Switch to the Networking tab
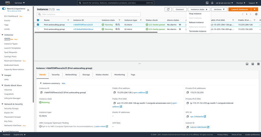 pos(71,75)
